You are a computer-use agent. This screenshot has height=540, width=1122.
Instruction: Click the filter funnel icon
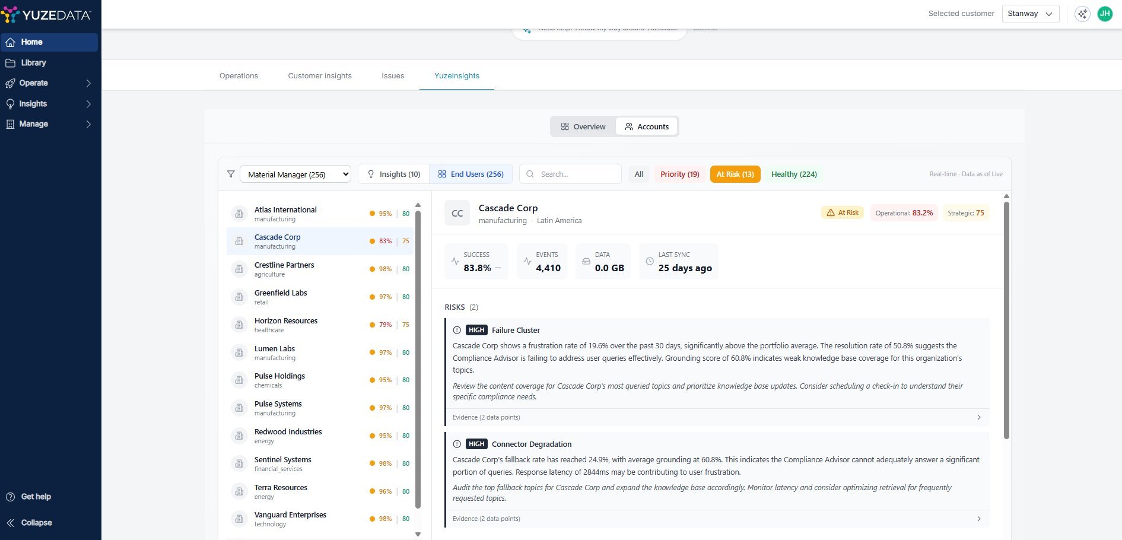tap(231, 174)
